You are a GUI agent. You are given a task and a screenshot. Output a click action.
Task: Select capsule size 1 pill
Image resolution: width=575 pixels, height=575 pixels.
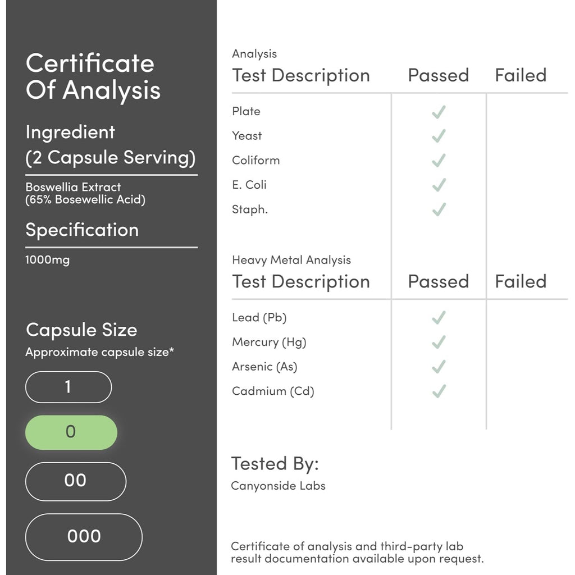tap(69, 387)
